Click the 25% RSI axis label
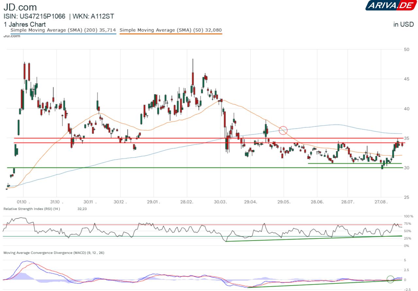Image resolution: width=418 pixels, height=291 pixels. click(x=408, y=238)
